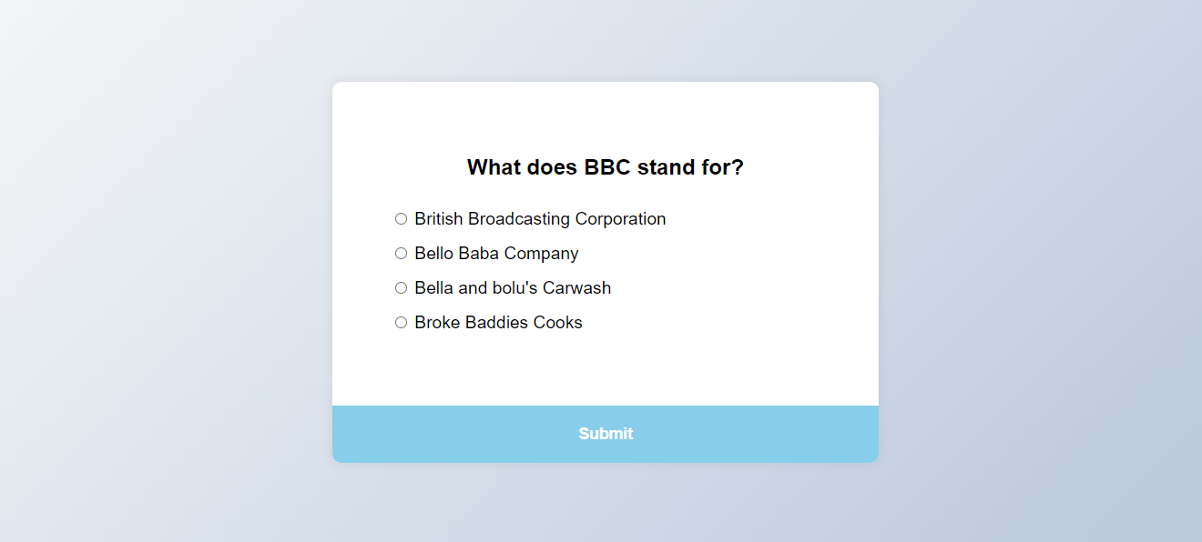Click the word "Cooks" in fourth answer
This screenshot has width=1202, height=542.
558,323
